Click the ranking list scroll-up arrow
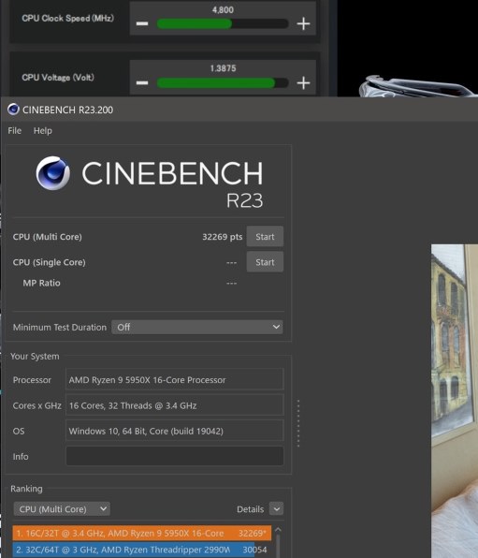The image size is (478, 558). pos(278,530)
